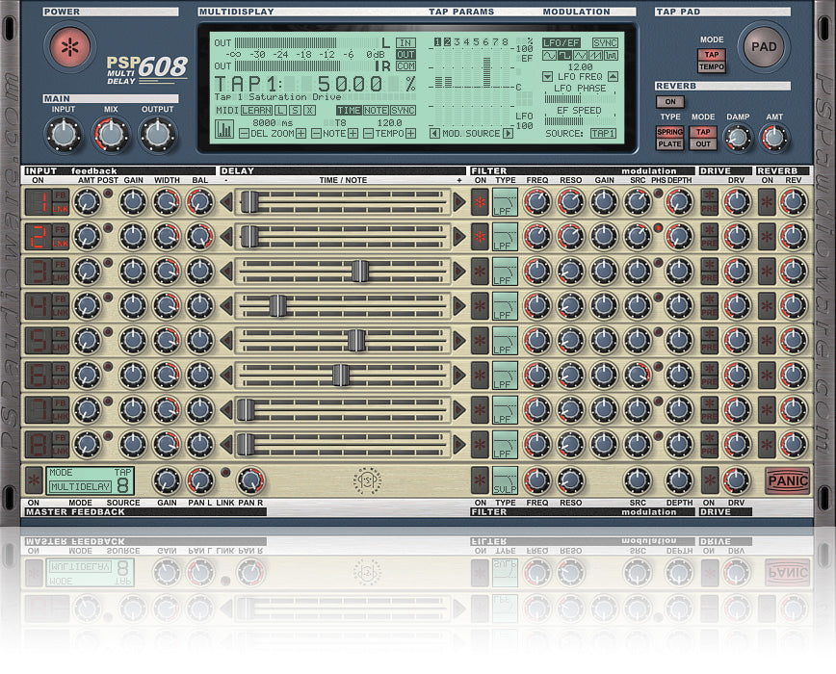Switch delay display to SYNC
Viewport: 836px width, 674px height.
tap(403, 111)
